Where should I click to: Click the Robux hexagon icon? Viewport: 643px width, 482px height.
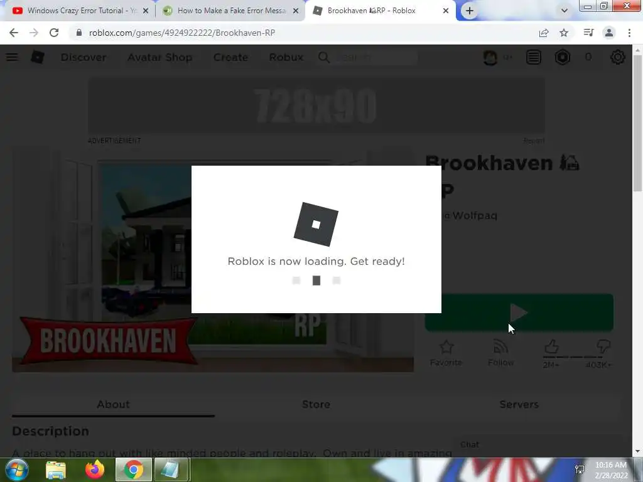coord(563,57)
